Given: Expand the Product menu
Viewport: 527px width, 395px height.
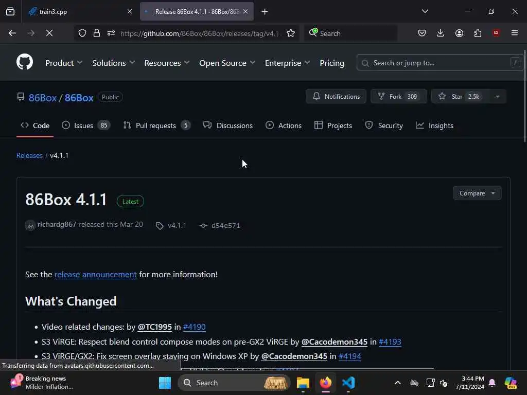Looking at the screenshot, I should (64, 63).
